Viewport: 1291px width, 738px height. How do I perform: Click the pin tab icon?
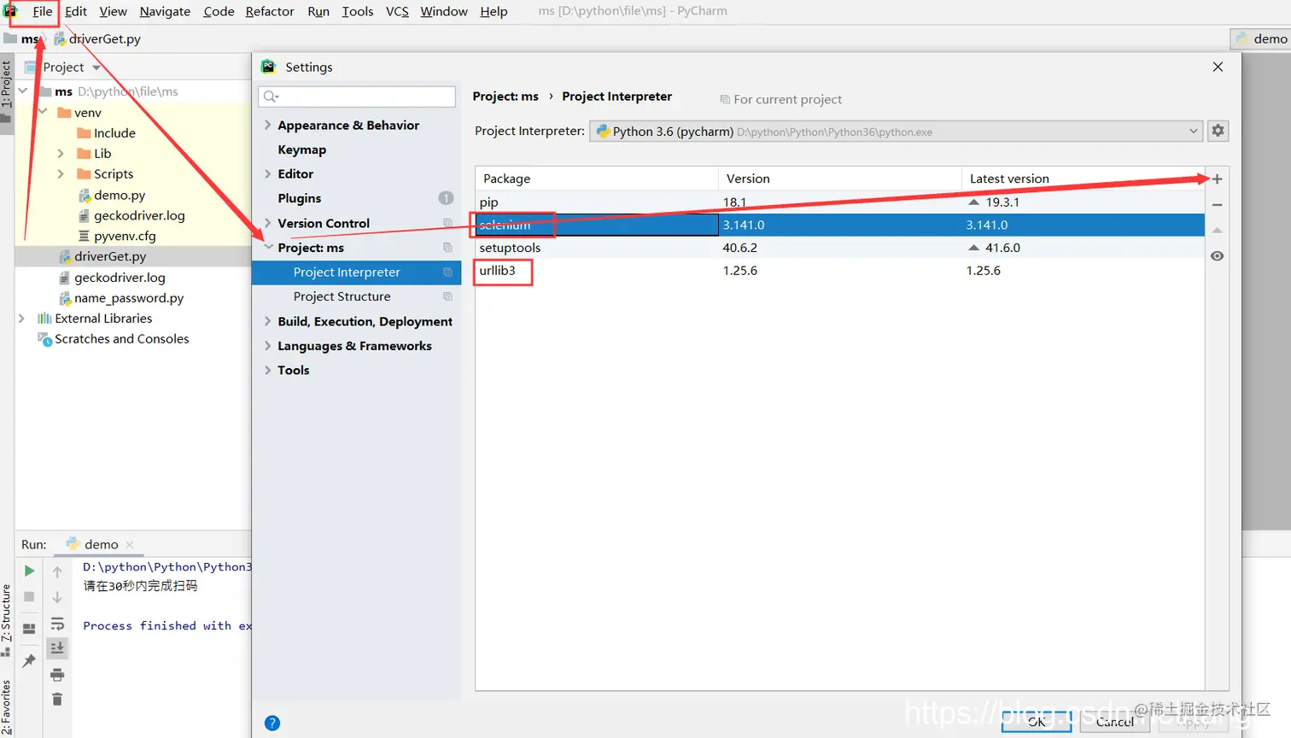click(29, 660)
